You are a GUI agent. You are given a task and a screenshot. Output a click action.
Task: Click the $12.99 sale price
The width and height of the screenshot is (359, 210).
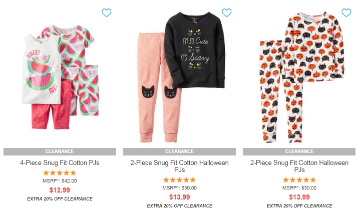point(60,190)
